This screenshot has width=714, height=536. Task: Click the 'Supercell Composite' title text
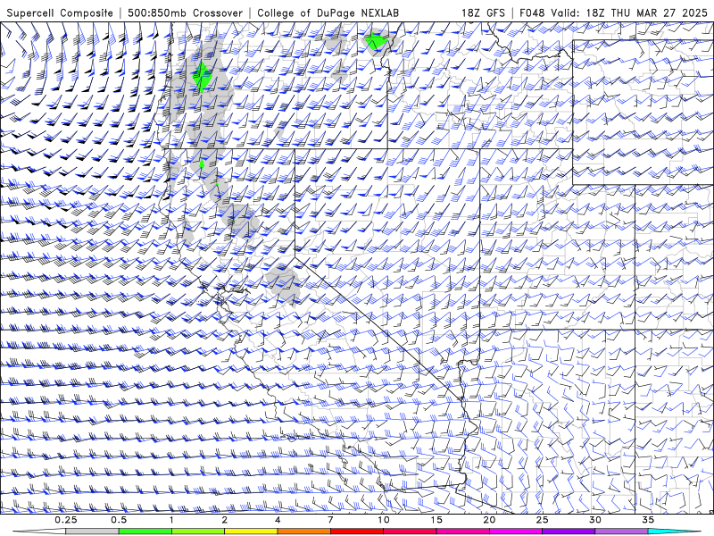(60, 13)
